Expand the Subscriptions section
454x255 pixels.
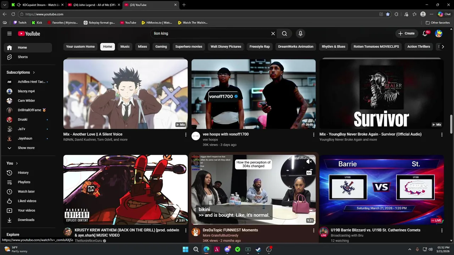tap(21, 72)
